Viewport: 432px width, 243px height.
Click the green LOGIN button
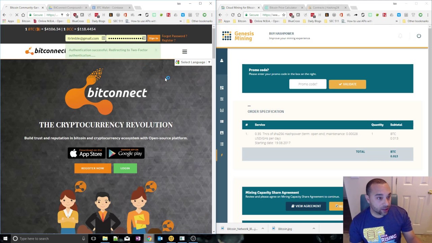[x=125, y=168]
